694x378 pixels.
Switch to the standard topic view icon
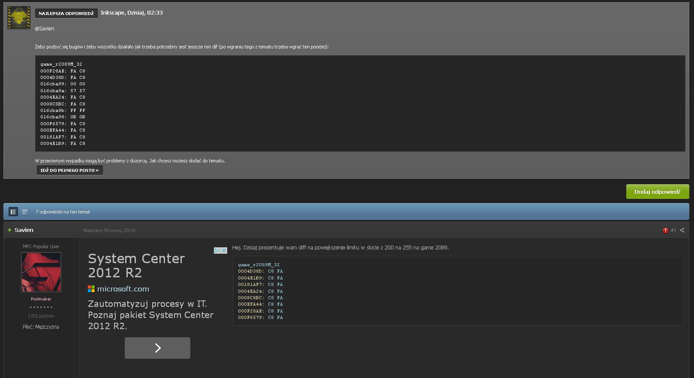pos(13,212)
